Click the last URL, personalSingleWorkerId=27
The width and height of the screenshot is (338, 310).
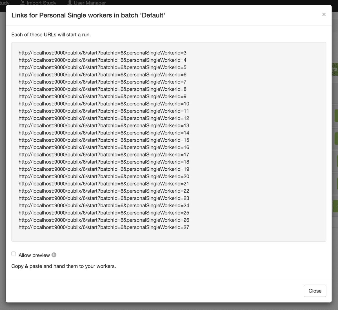[x=104, y=227]
